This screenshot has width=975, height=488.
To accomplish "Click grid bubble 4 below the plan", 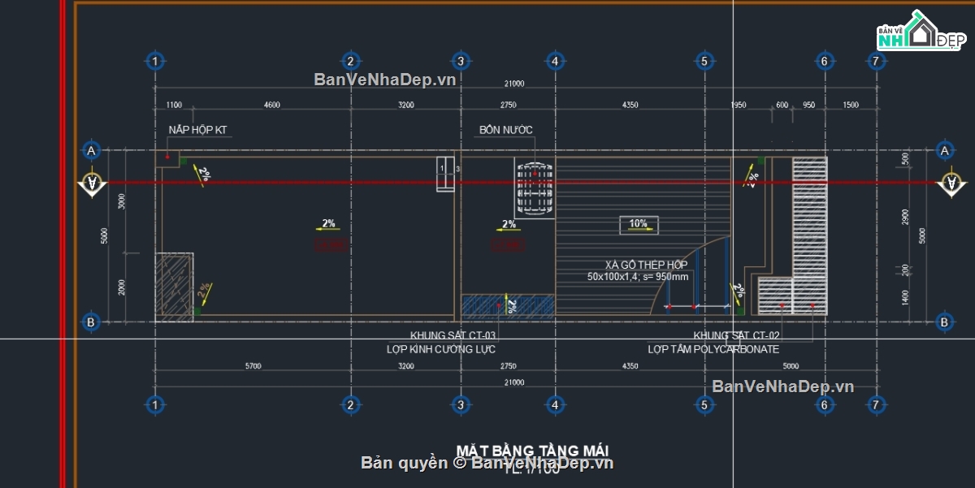I will pyautogui.click(x=554, y=404).
